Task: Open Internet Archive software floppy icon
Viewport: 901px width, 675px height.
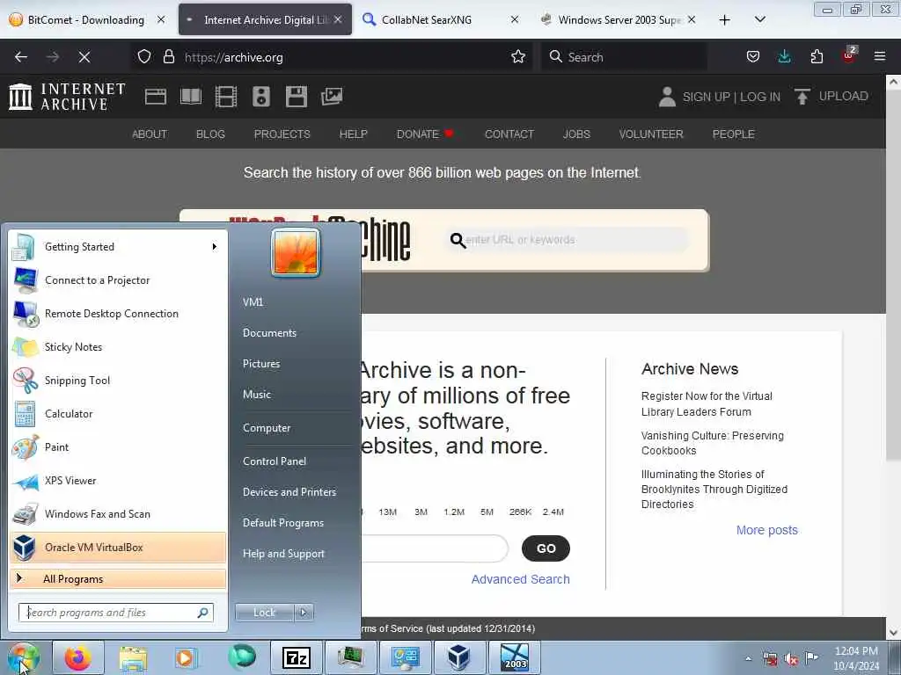Action: tap(297, 97)
